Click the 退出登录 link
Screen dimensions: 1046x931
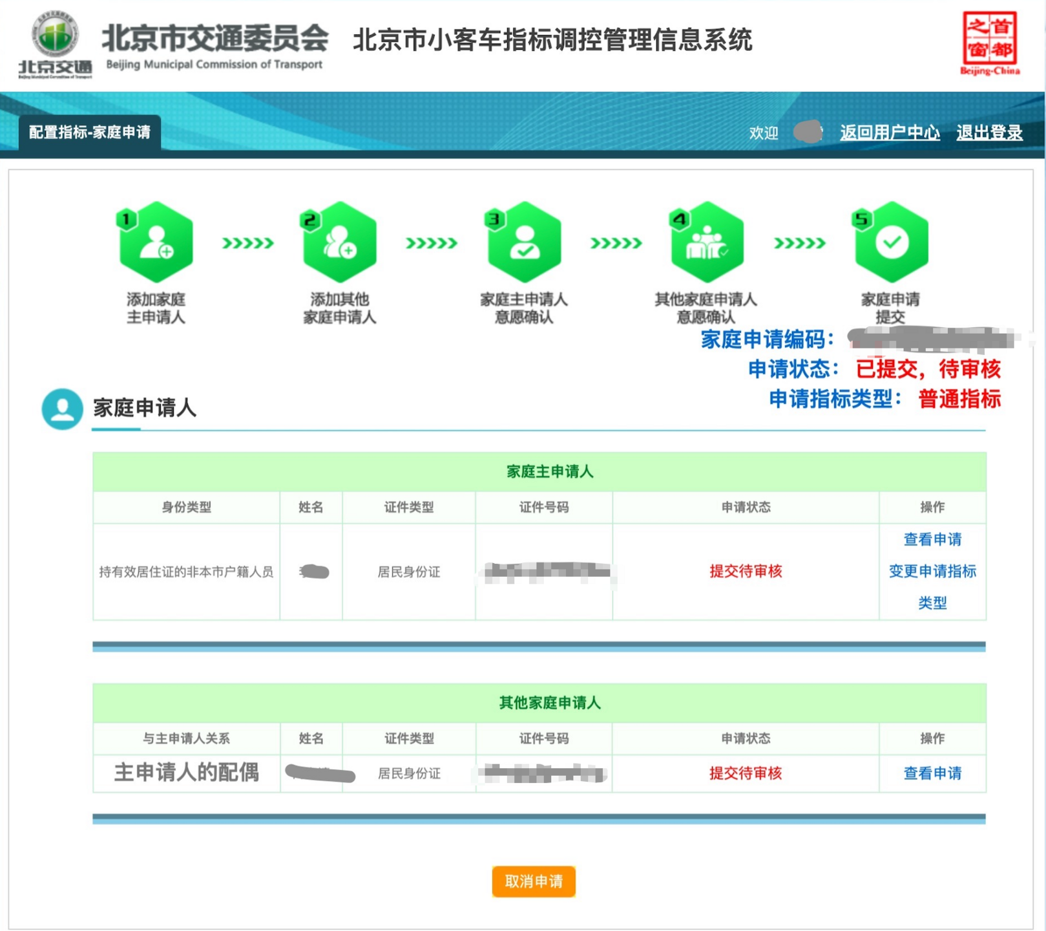pyautogui.click(x=989, y=133)
